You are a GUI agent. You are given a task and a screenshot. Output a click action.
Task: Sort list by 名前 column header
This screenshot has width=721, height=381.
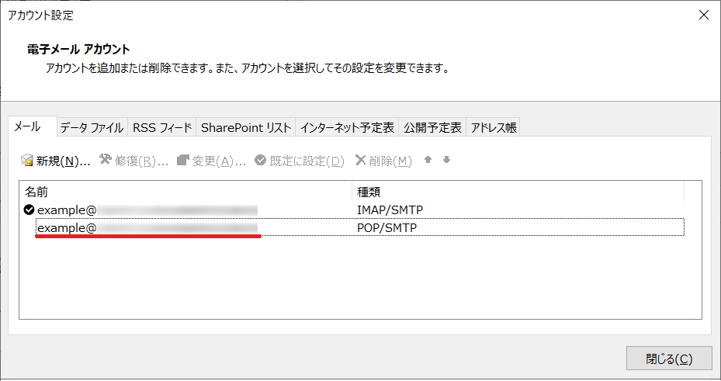pyautogui.click(x=186, y=191)
